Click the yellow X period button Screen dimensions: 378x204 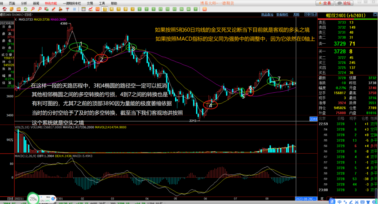tap(133, 9)
